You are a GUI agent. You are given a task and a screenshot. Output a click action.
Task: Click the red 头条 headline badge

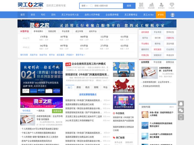coord(68,64)
